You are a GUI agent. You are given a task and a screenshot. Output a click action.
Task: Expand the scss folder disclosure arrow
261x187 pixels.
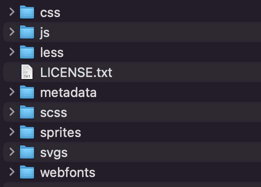[12, 112]
